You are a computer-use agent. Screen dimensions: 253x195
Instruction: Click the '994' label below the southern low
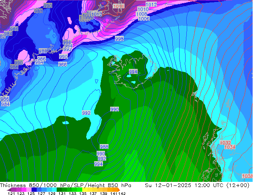click(99, 164)
